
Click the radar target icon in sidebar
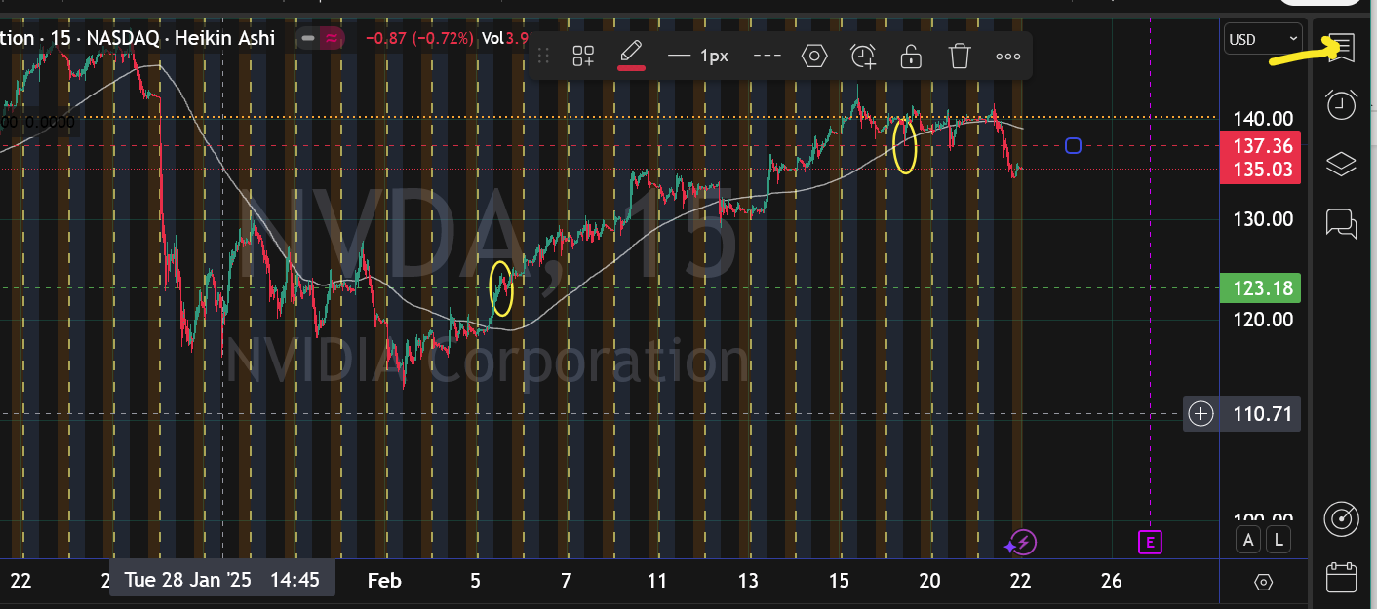(1342, 519)
